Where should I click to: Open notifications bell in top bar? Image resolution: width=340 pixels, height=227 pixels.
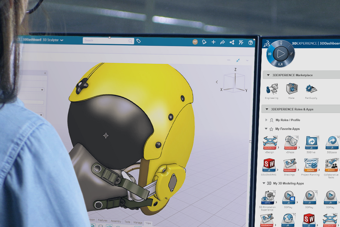(x=204, y=42)
